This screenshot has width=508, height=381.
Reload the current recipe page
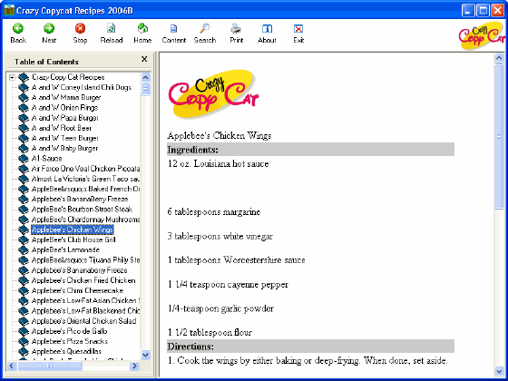(x=111, y=28)
